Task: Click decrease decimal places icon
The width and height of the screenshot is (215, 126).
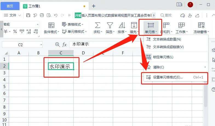Action: click(x=36, y=31)
